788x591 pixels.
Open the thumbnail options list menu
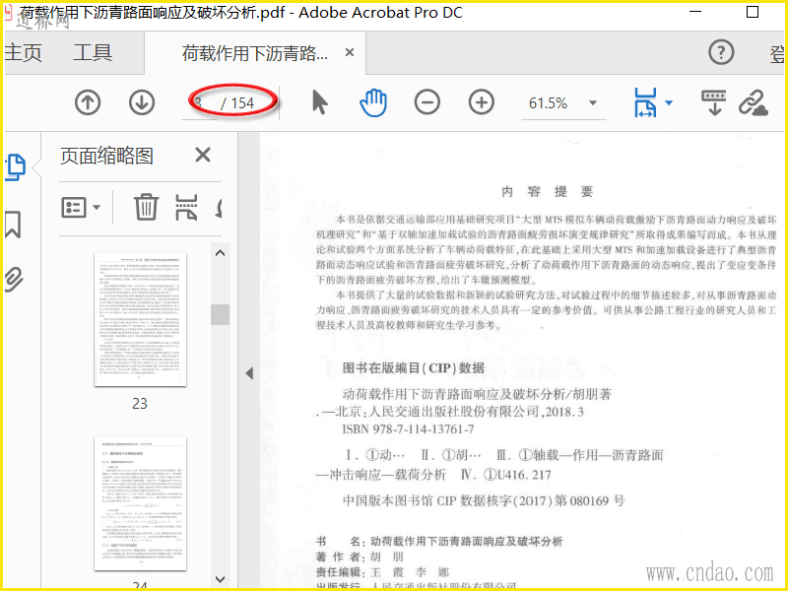(x=81, y=207)
